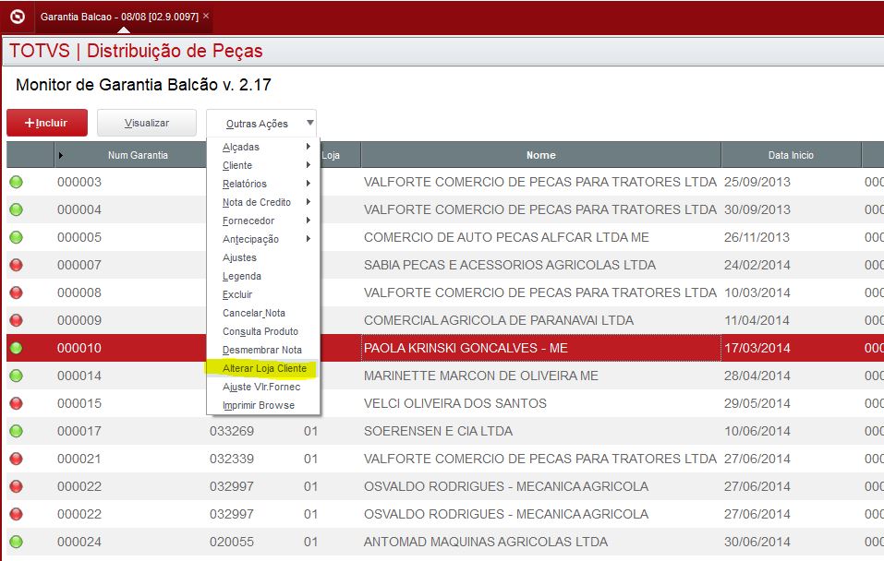Open the Antecipação submenu
Image resolution: width=884 pixels, height=561 pixels.
click(x=263, y=239)
